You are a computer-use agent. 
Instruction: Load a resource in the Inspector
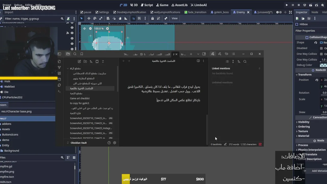(x=303, y=18)
